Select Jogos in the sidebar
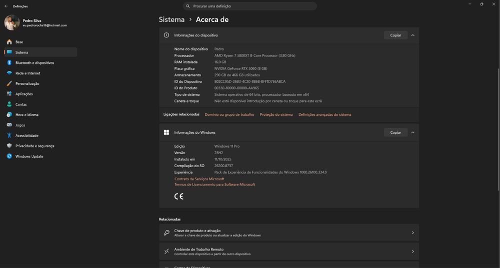Screen dimensions: 500x268 [x=40, y=125]
